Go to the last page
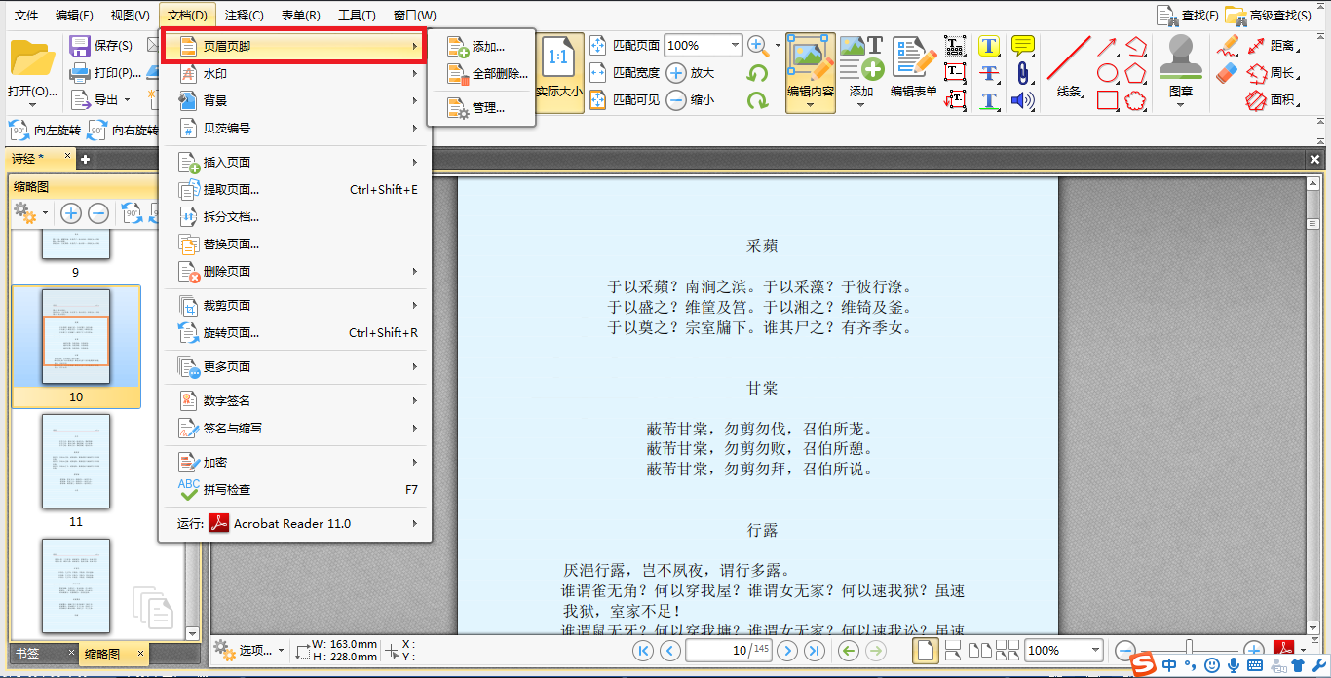1331x678 pixels. coord(815,651)
